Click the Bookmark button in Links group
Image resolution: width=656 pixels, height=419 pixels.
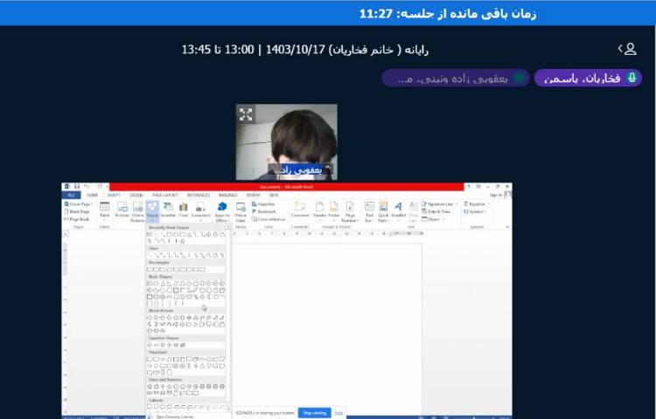(263, 211)
